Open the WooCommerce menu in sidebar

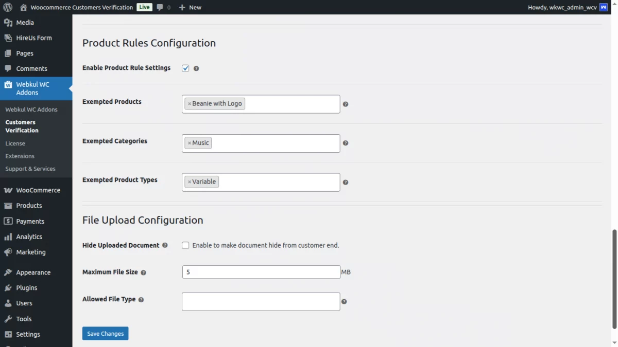point(38,190)
